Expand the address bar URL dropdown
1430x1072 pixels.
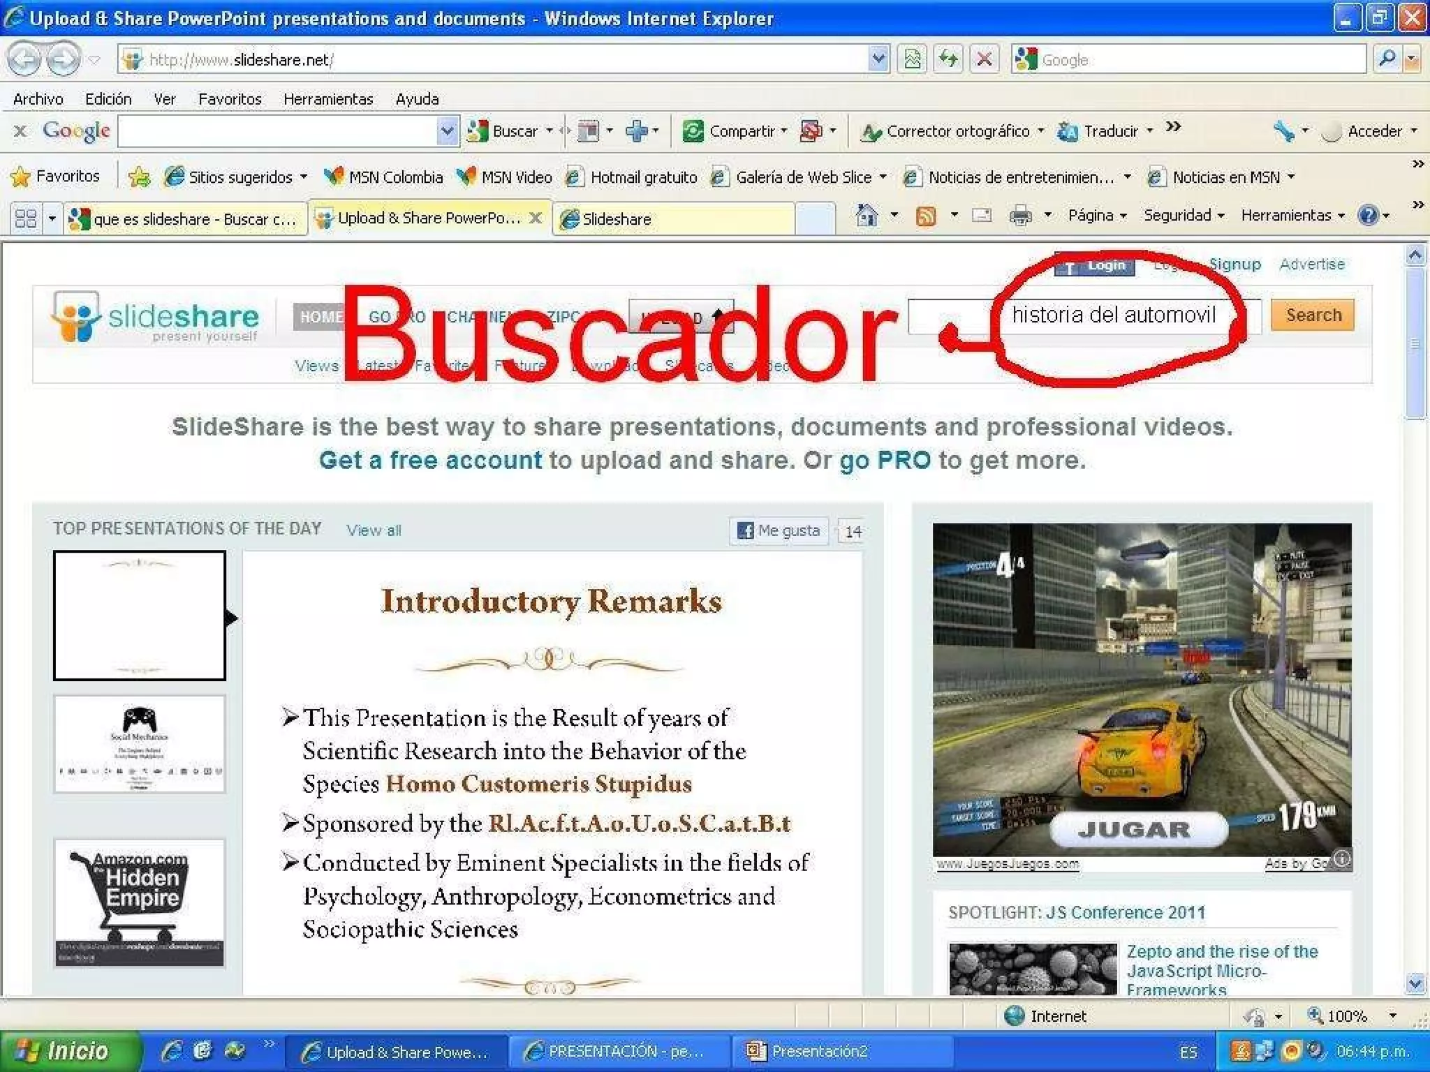pyautogui.click(x=878, y=59)
